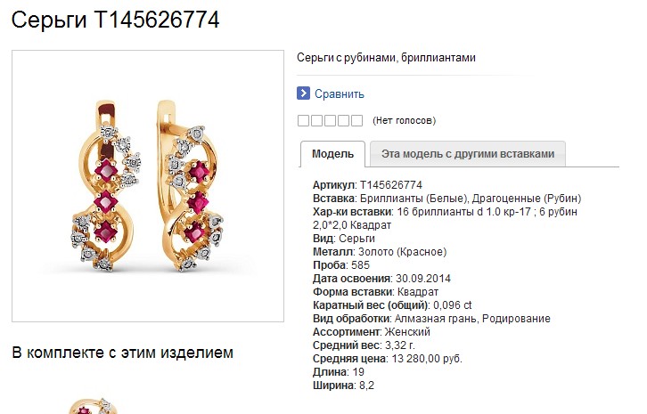Screen dimensions: 647x414
Task: Click the right earring in the photo
Action: [190, 185]
